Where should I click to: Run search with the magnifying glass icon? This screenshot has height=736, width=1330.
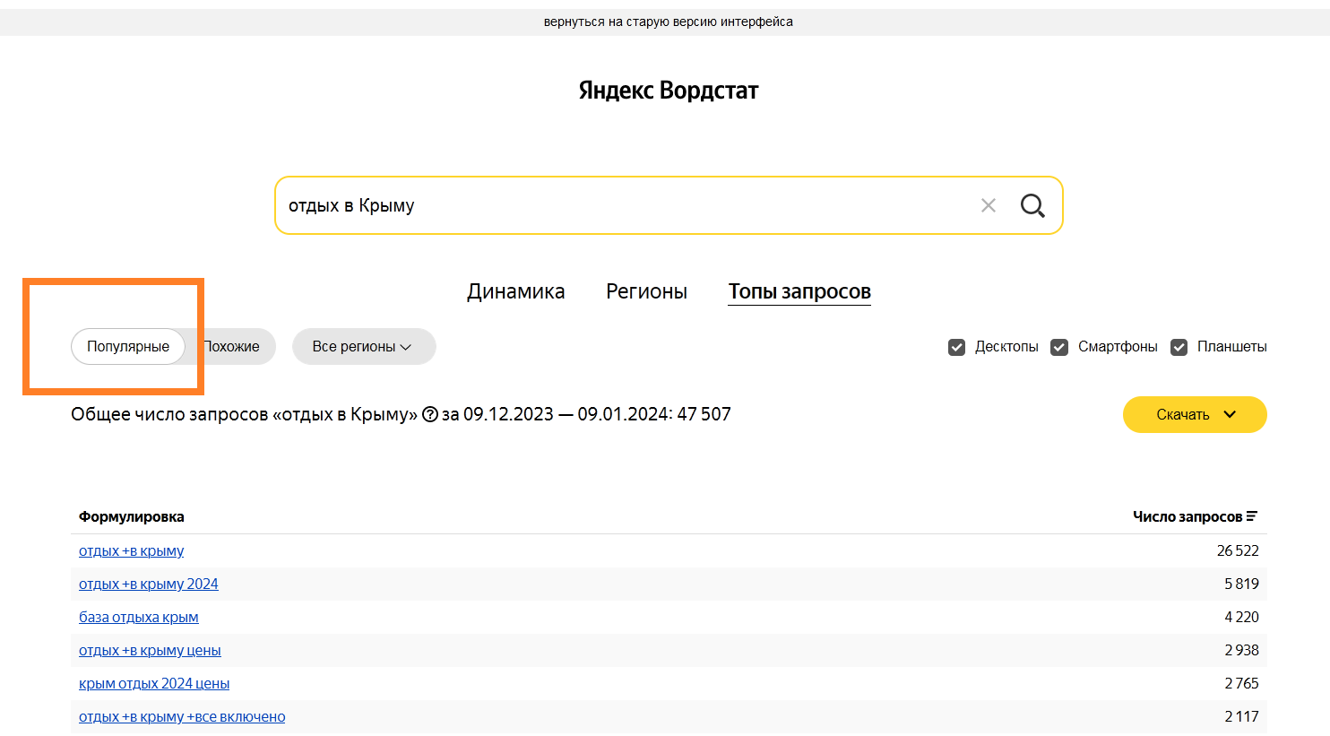pos(1032,205)
